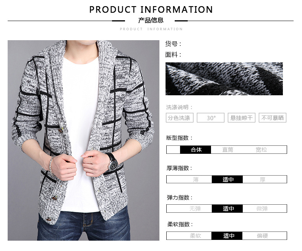Select the 不可暴晒 care label
Viewport: 302px width, 251px height.
click(x=273, y=118)
